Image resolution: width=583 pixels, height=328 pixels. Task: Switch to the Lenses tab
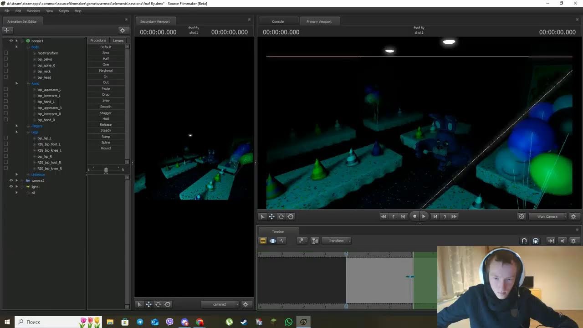[x=118, y=41]
